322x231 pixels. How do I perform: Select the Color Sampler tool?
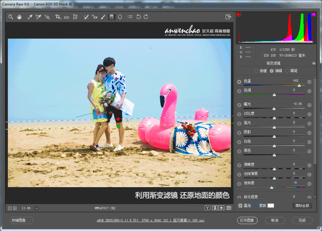point(38,17)
